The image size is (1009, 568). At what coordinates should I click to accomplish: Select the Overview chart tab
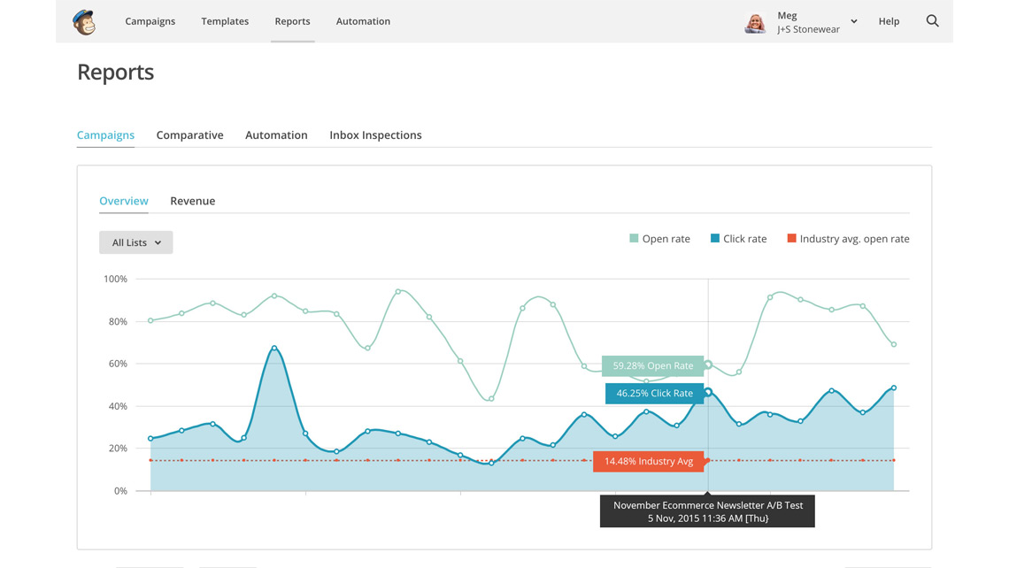point(124,201)
